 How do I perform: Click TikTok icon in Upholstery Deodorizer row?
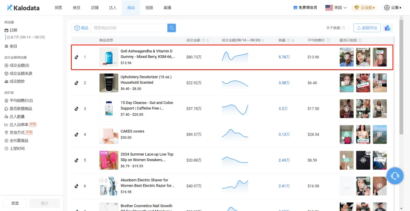click(x=76, y=83)
